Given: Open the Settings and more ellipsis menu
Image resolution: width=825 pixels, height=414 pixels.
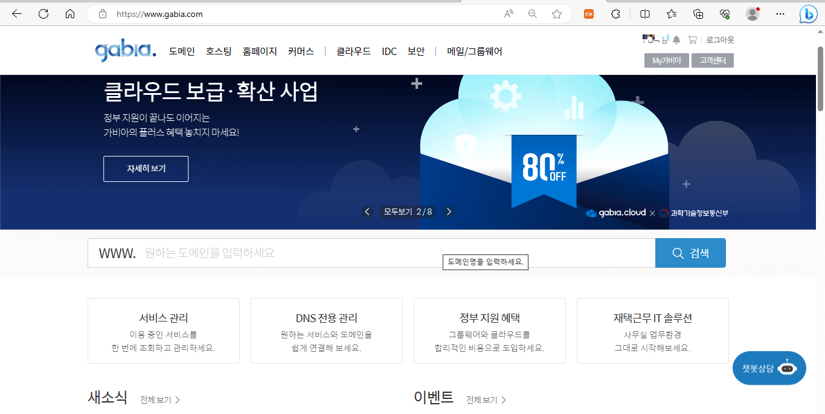Looking at the screenshot, I should click(x=780, y=14).
